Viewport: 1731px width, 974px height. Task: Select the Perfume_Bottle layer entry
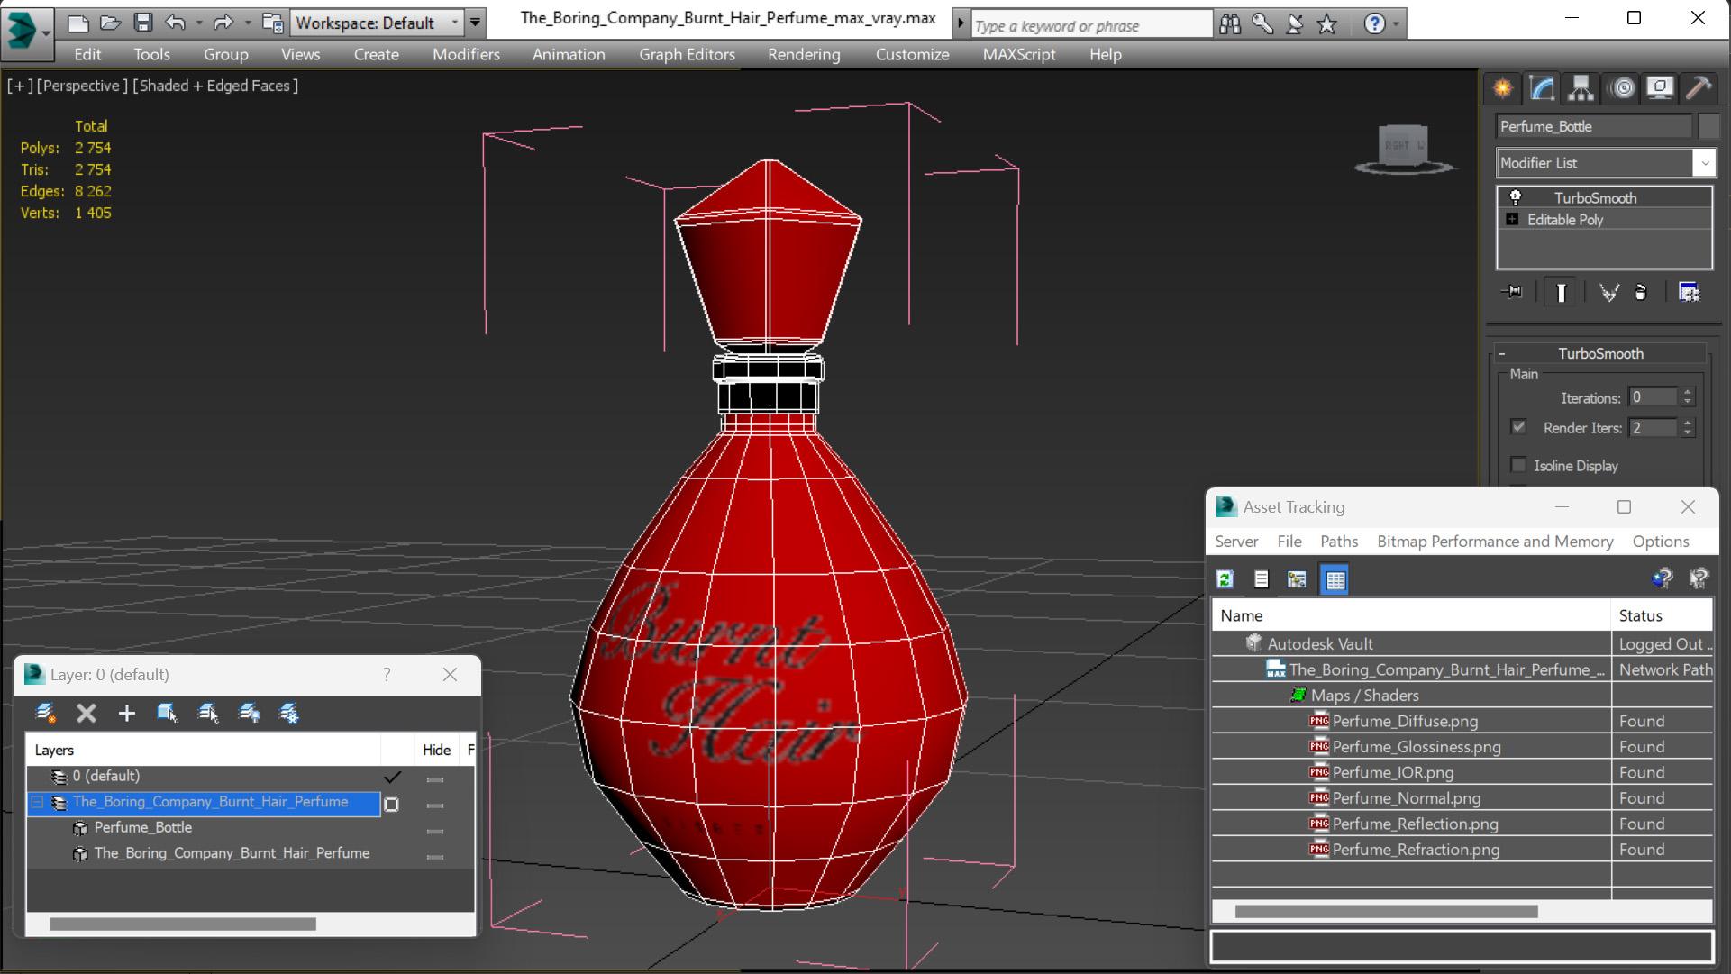point(142,827)
